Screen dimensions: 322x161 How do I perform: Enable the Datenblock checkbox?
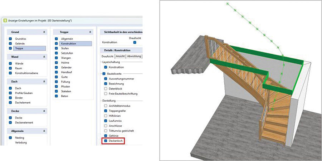(x=105, y=88)
